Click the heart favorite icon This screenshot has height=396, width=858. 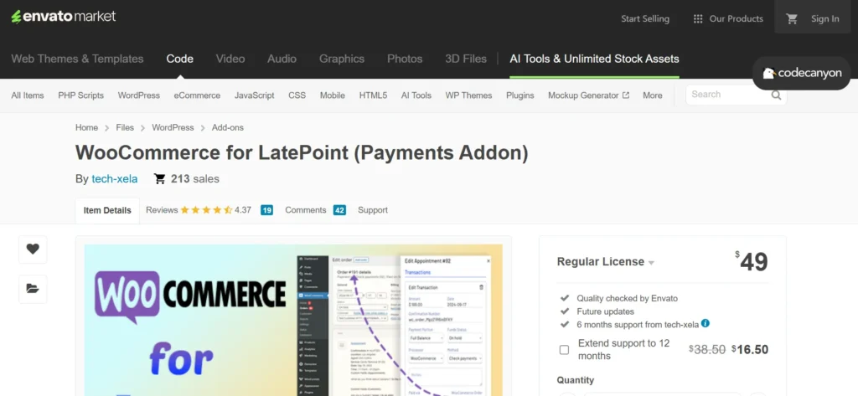click(33, 249)
